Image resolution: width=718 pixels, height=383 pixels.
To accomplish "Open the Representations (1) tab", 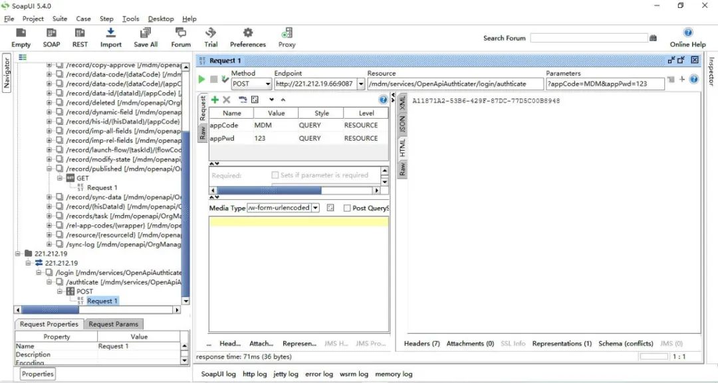I will pyautogui.click(x=562, y=343).
